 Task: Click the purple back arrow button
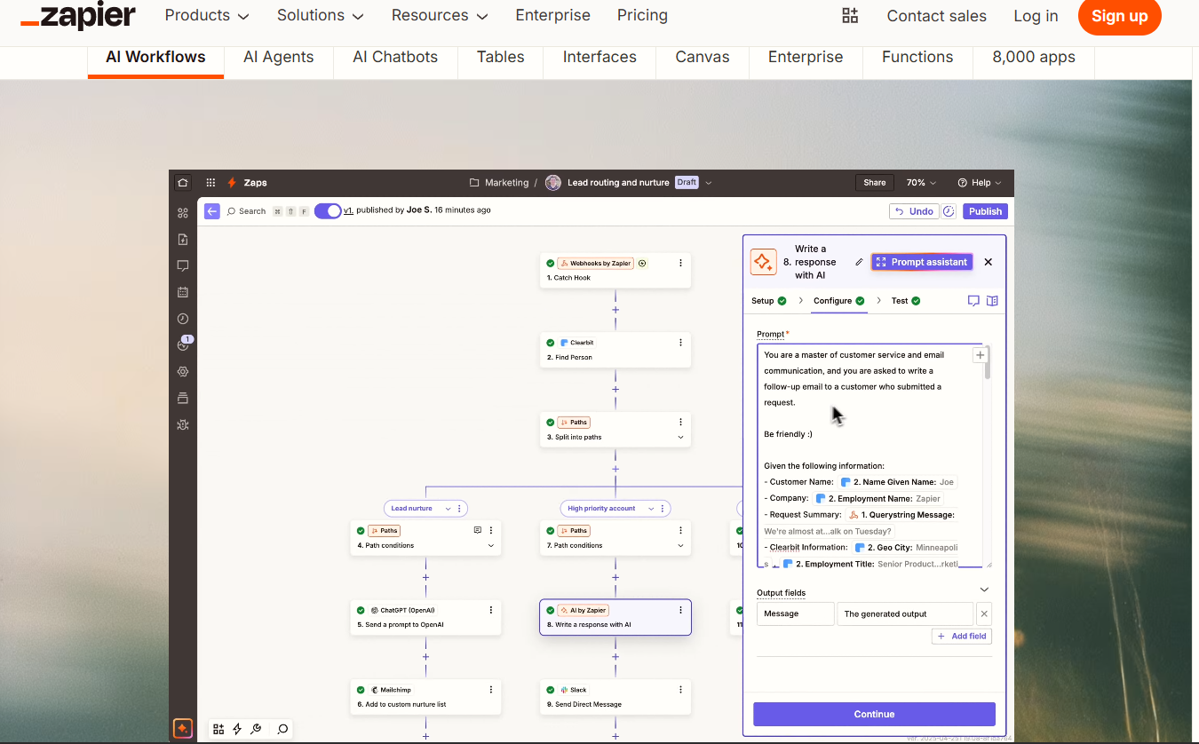pos(212,211)
